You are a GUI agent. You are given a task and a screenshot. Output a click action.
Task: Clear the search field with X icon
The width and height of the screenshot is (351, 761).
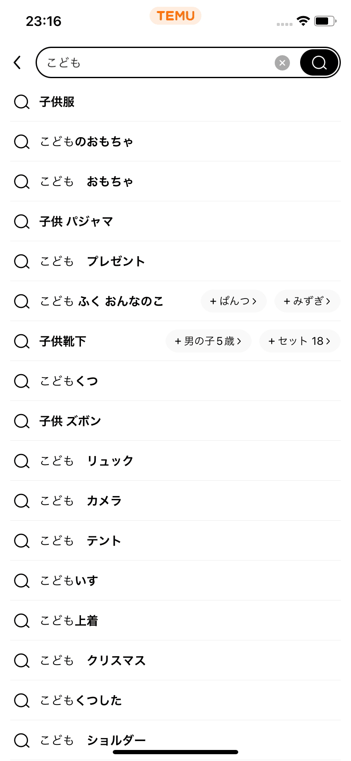tap(282, 63)
